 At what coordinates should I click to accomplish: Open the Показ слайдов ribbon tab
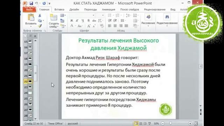[129, 9]
